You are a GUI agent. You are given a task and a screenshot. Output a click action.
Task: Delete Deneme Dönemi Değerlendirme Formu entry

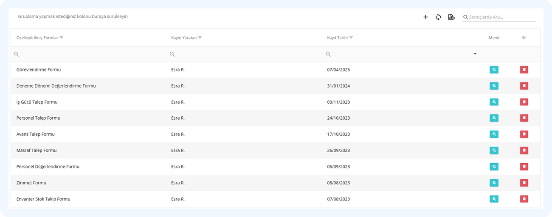click(524, 86)
